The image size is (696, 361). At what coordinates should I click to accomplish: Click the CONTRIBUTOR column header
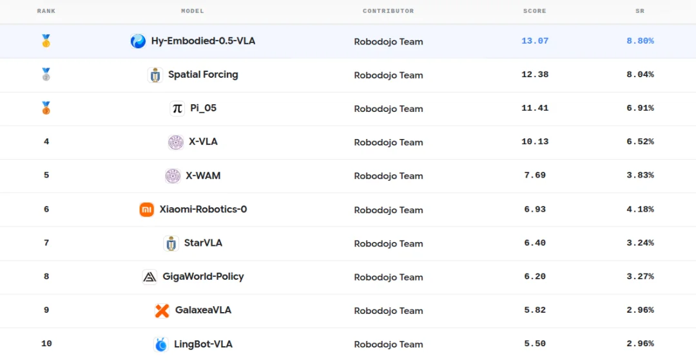tap(389, 11)
